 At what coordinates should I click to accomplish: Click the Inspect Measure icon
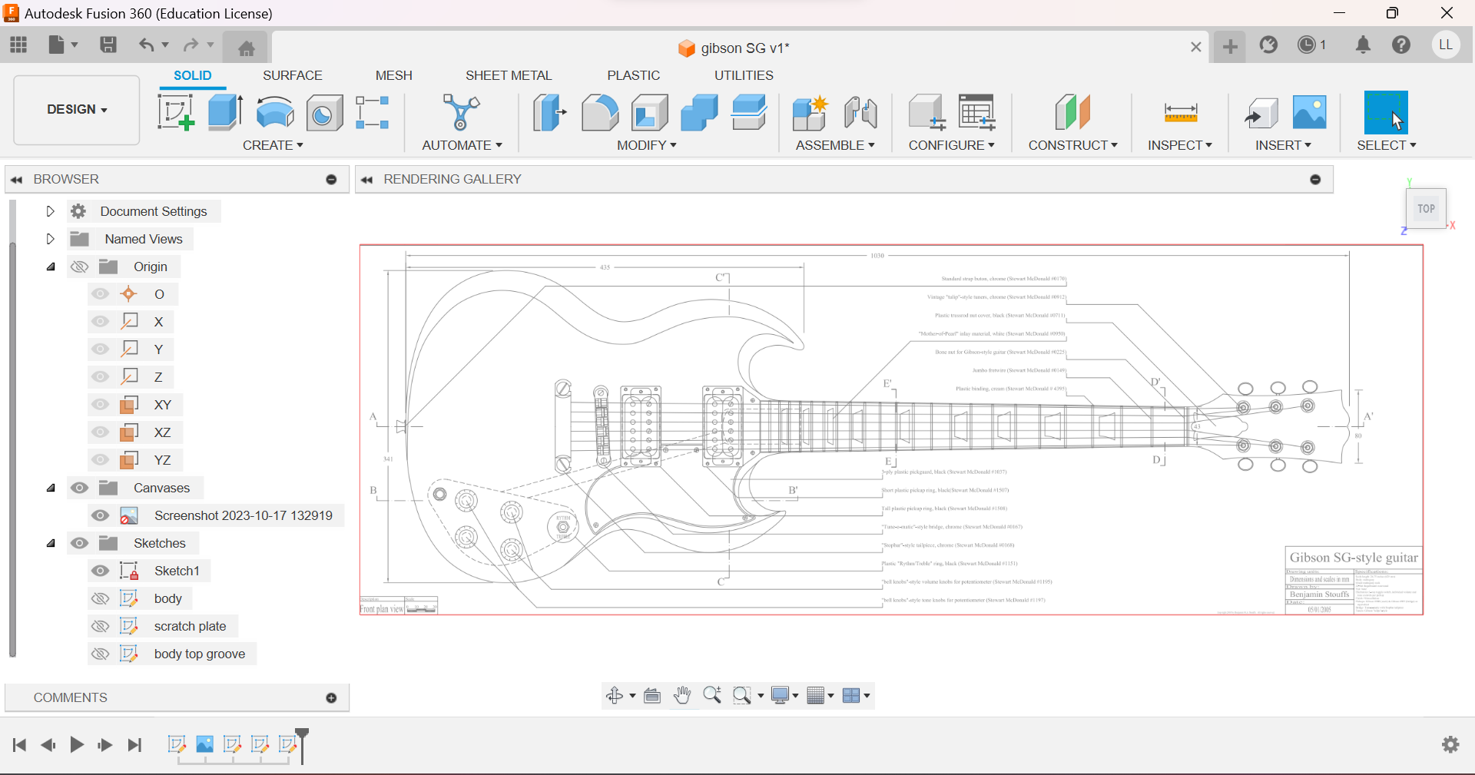(1181, 113)
